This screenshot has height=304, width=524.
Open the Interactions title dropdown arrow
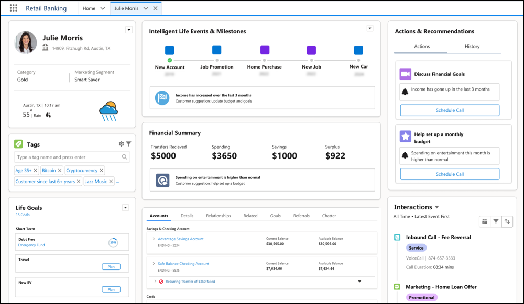(x=437, y=207)
